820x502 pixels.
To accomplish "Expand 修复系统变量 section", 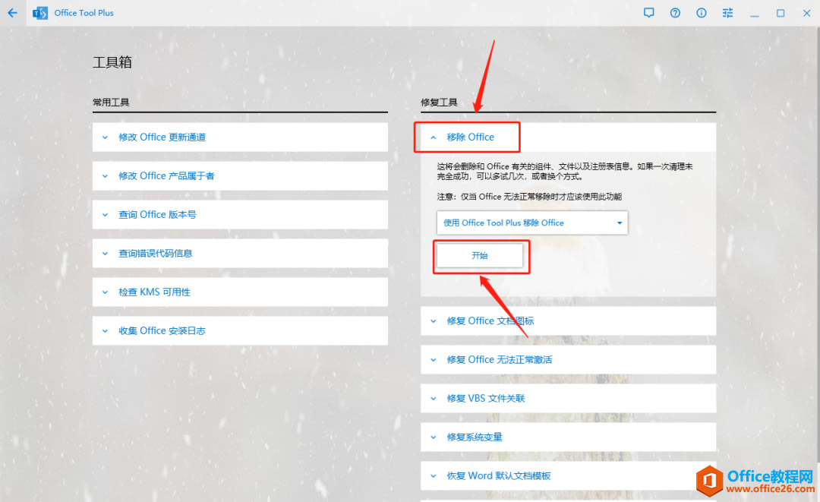I will coord(568,437).
